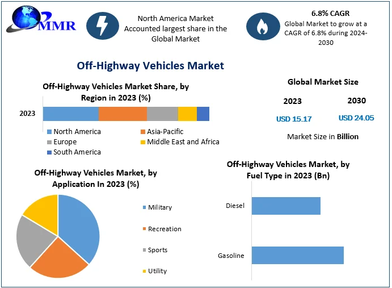Click the MMR globe logo
The height and width of the screenshot is (288, 392).
pos(41,19)
